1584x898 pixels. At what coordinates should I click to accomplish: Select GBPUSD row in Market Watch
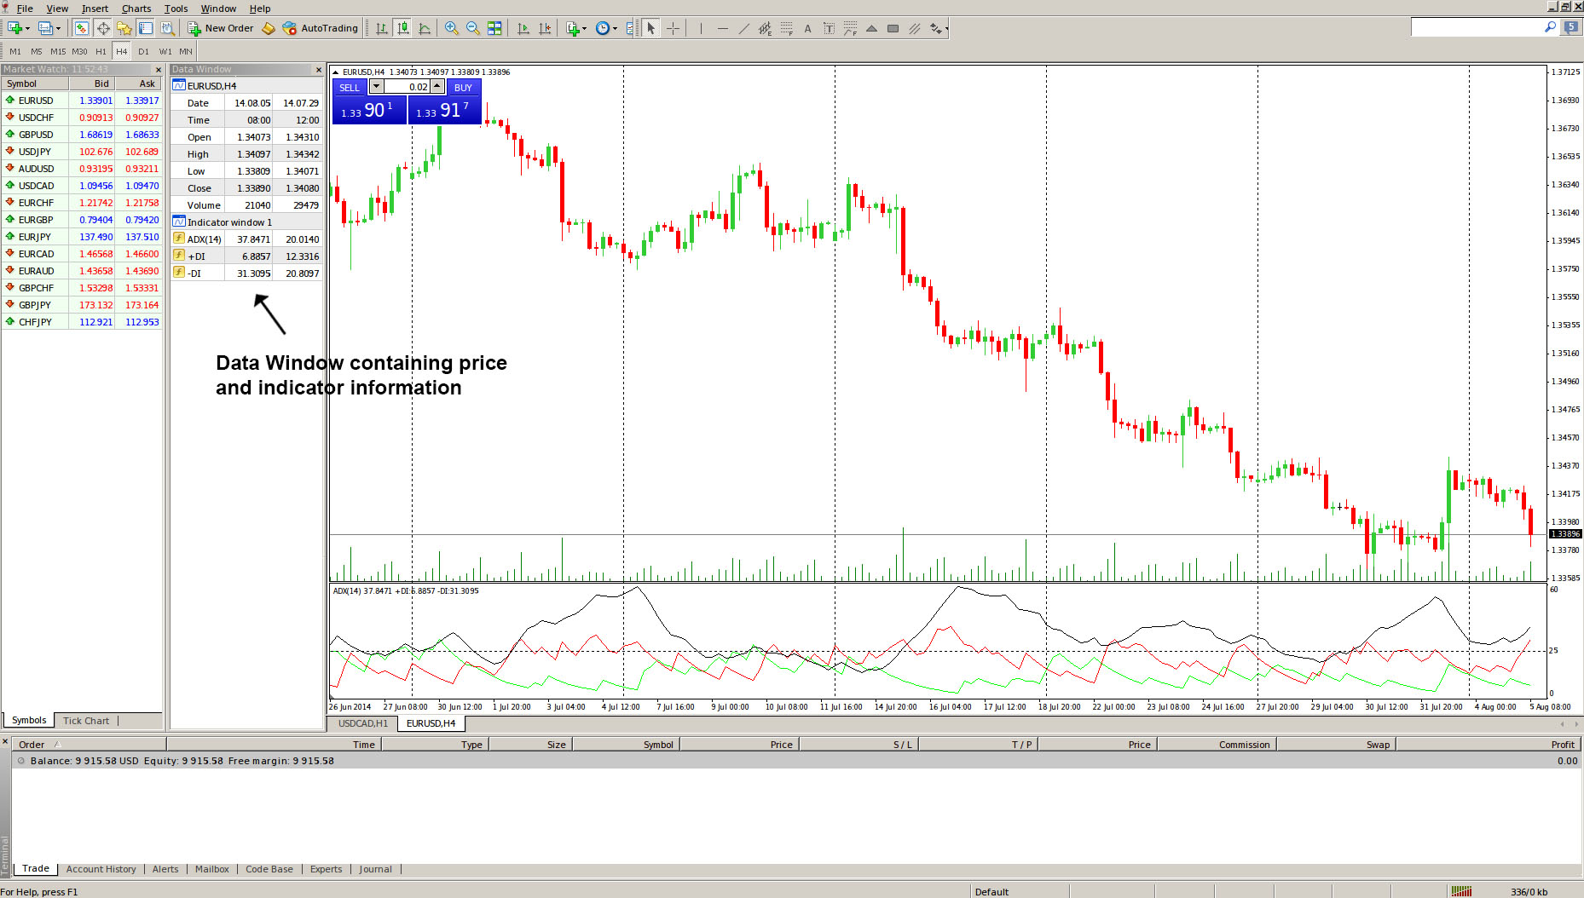pyautogui.click(x=36, y=135)
